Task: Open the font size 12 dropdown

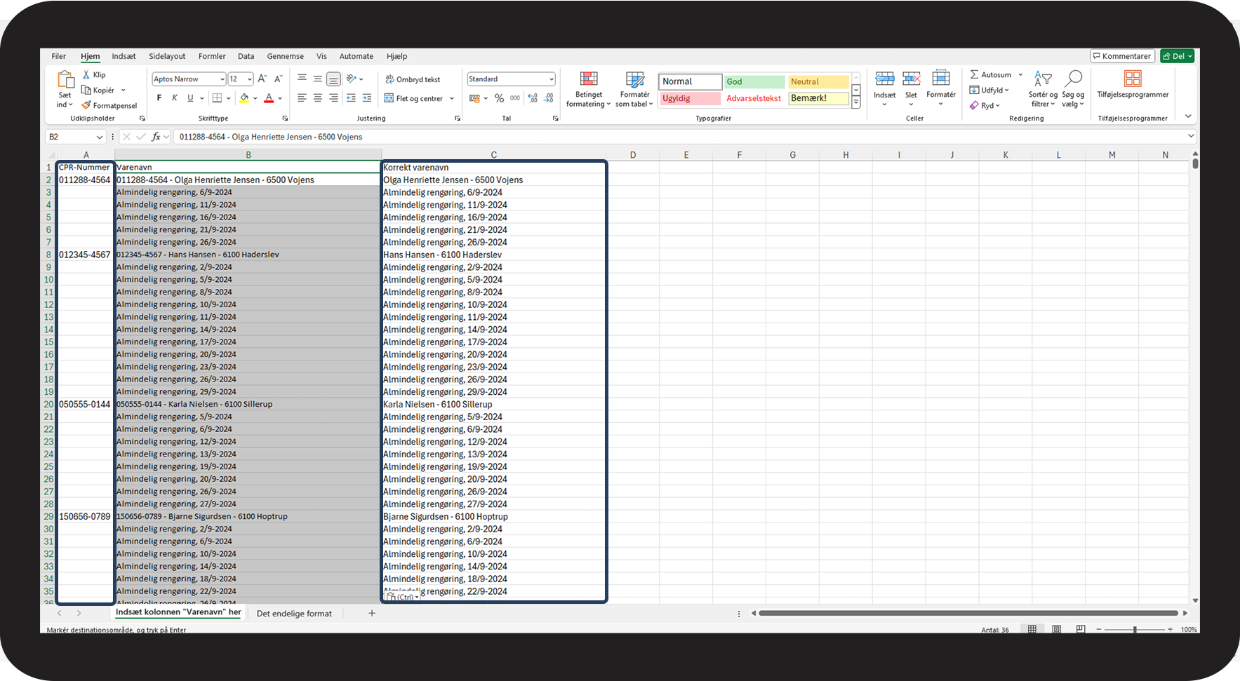Action: coord(249,79)
